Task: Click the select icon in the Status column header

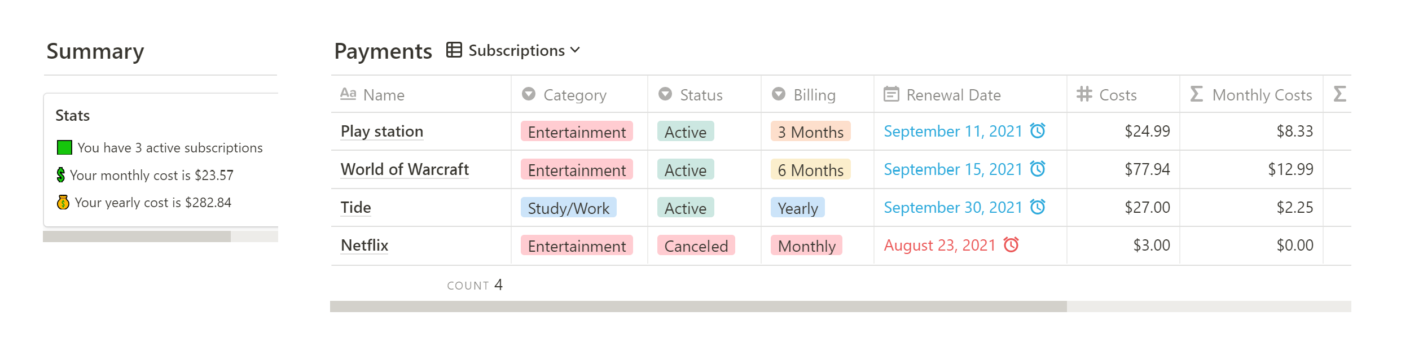Action: (x=665, y=94)
